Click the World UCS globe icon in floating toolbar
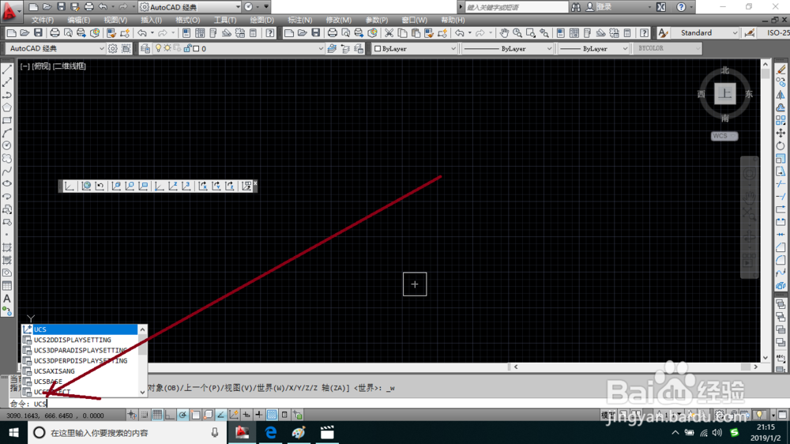790x444 pixels. click(86, 186)
